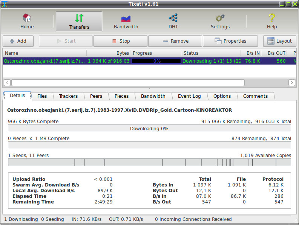Click the transfer list horizontal scrollbar thumb
The height and width of the screenshot is (225, 299).
128,83
